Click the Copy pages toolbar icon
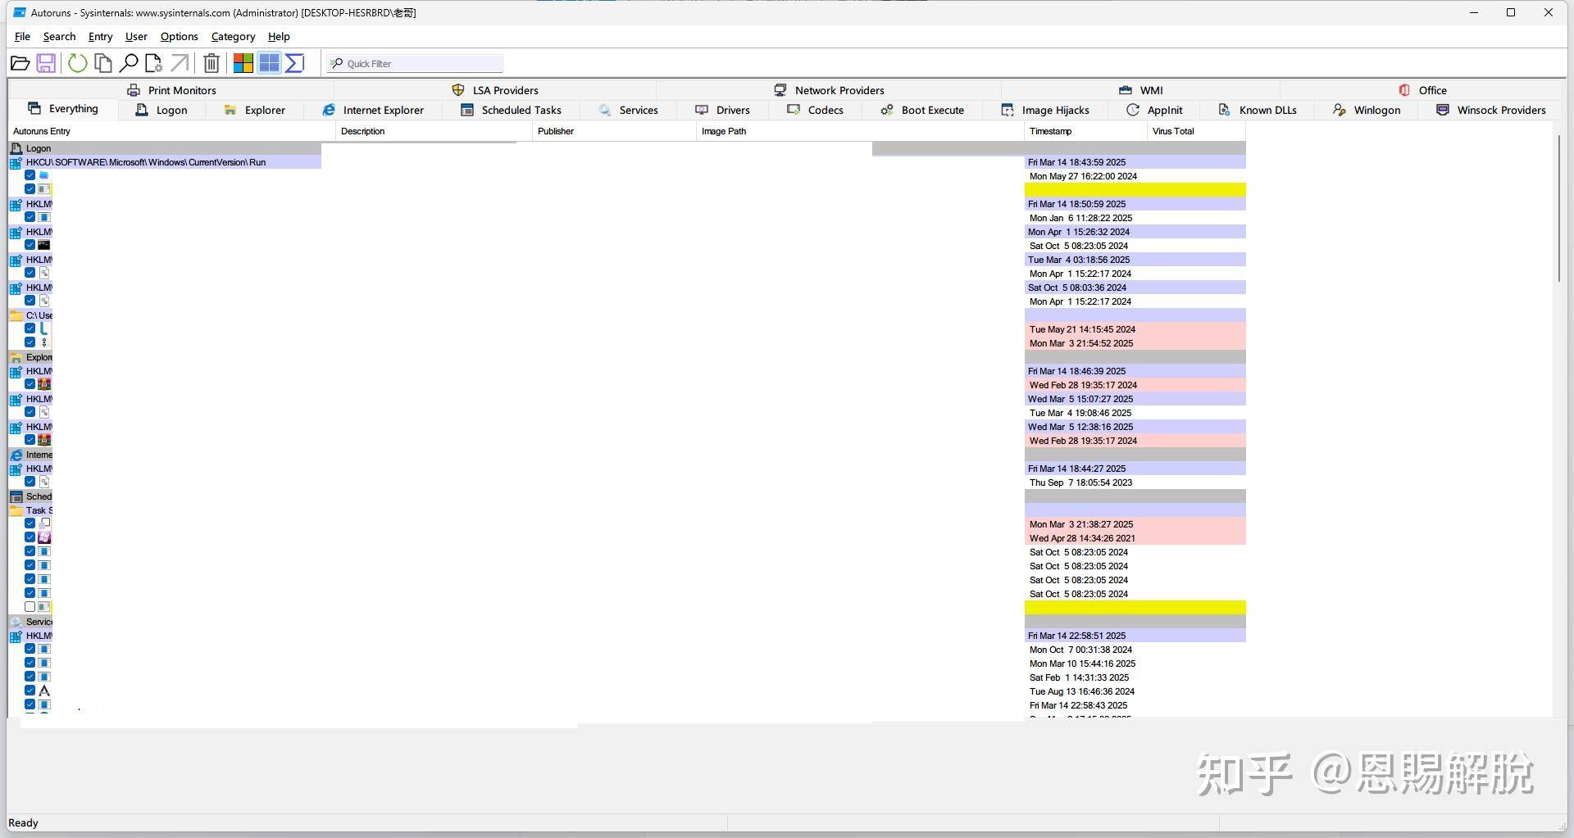This screenshot has height=838, width=1574. point(102,63)
